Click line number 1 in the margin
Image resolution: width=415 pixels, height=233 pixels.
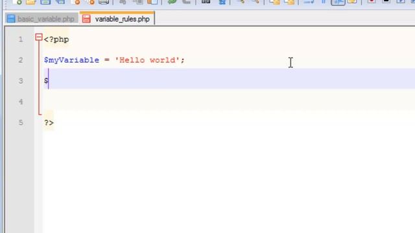pos(21,39)
